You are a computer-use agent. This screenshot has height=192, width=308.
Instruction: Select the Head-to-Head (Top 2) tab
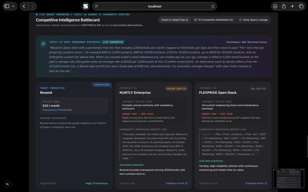[175, 20]
